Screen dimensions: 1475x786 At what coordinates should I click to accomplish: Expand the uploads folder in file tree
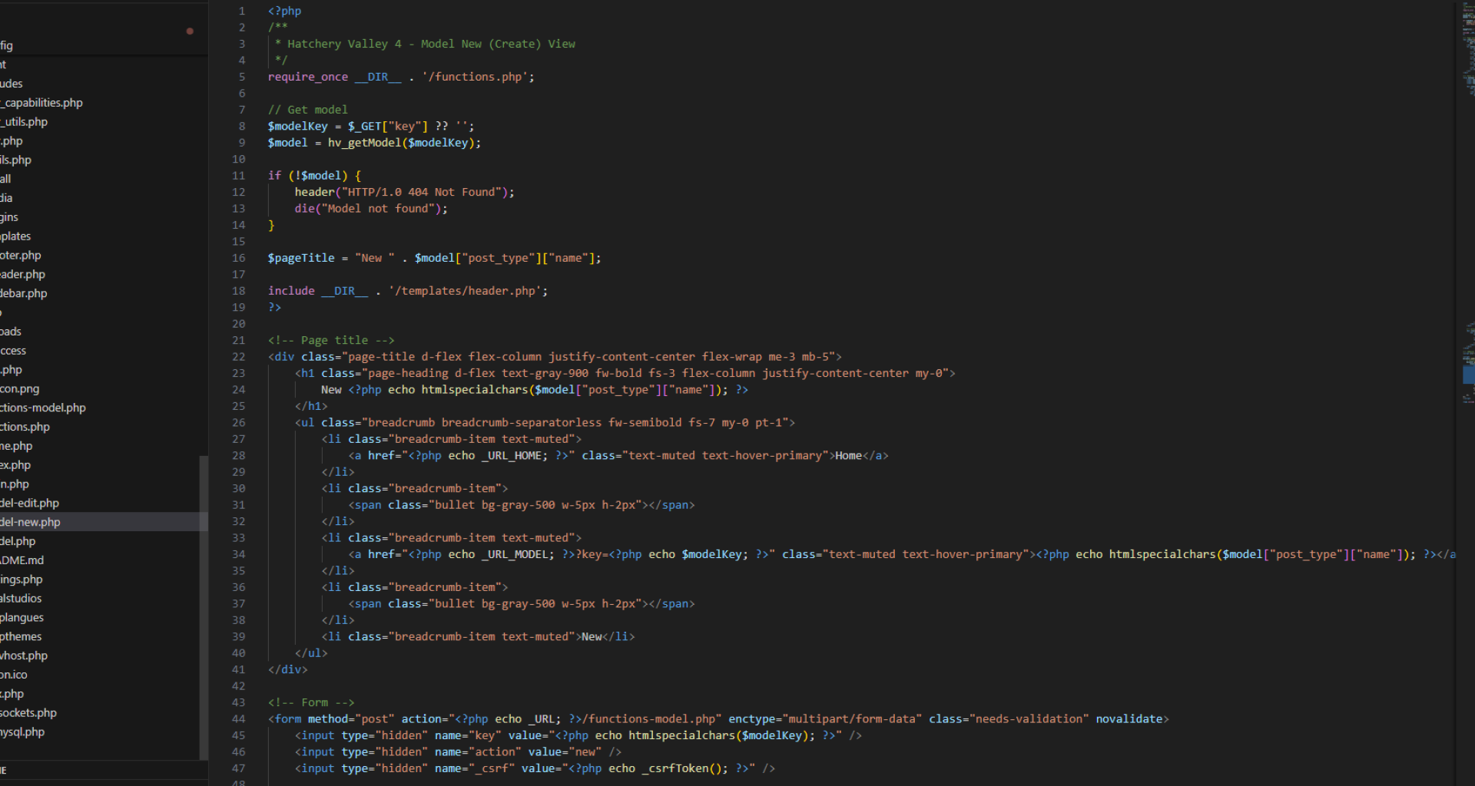point(12,332)
